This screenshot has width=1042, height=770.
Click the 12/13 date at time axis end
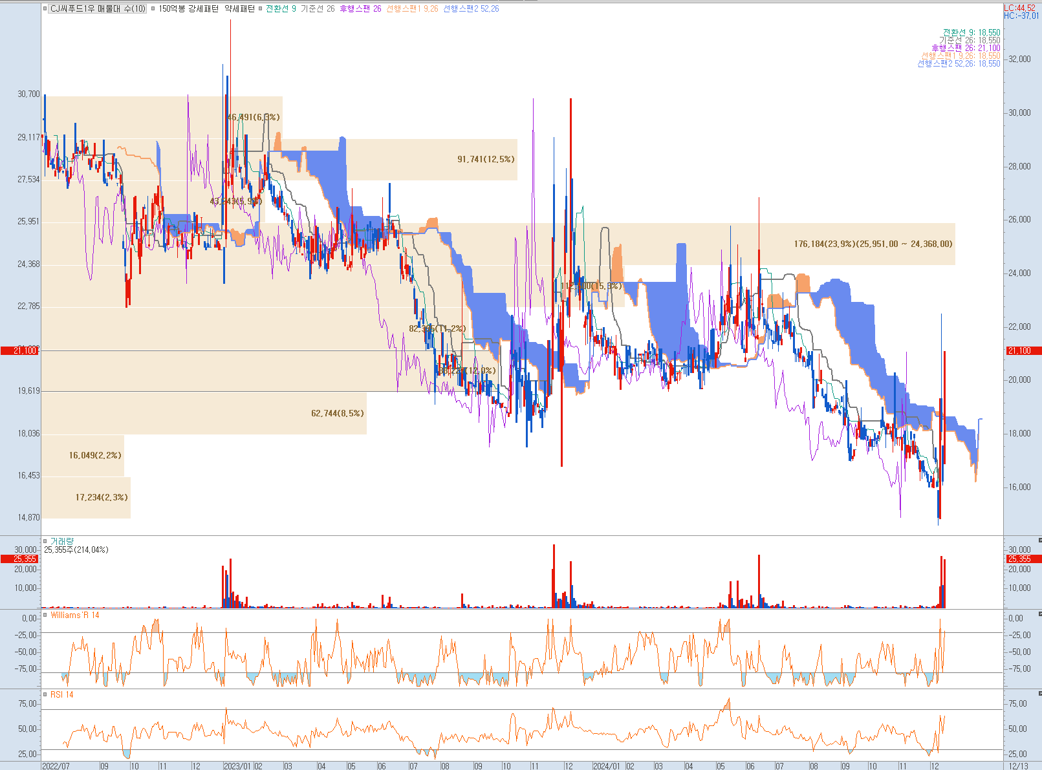pyautogui.click(x=1018, y=765)
